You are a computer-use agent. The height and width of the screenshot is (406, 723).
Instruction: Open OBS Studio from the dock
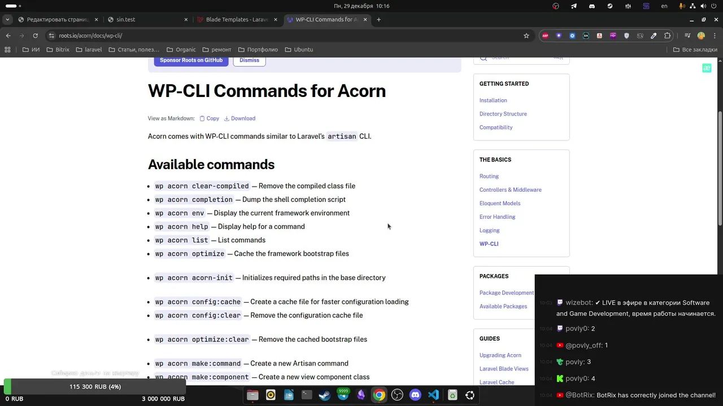(x=397, y=395)
